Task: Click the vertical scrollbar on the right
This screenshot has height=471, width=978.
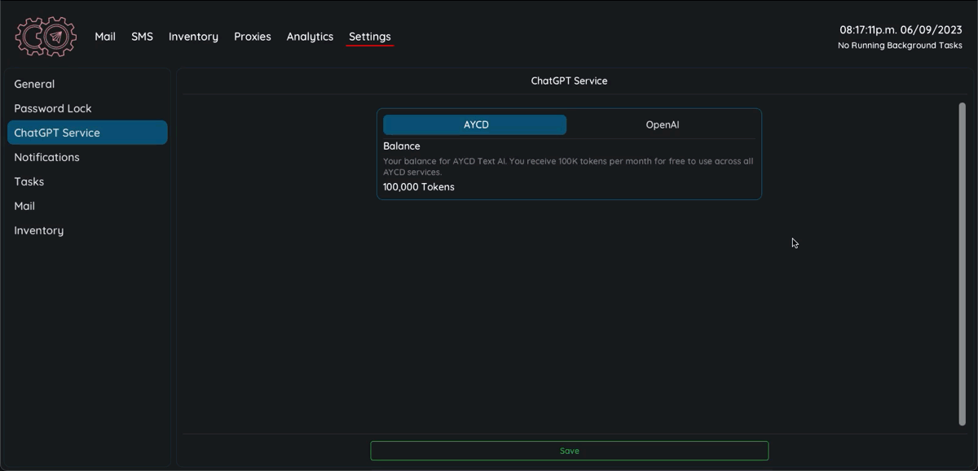Action: tap(962, 264)
